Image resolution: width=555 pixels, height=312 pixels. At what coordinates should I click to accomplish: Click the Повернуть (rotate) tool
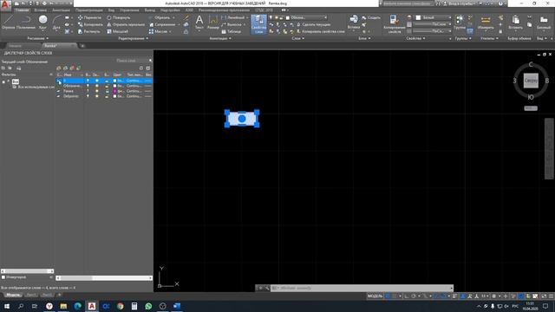point(119,17)
